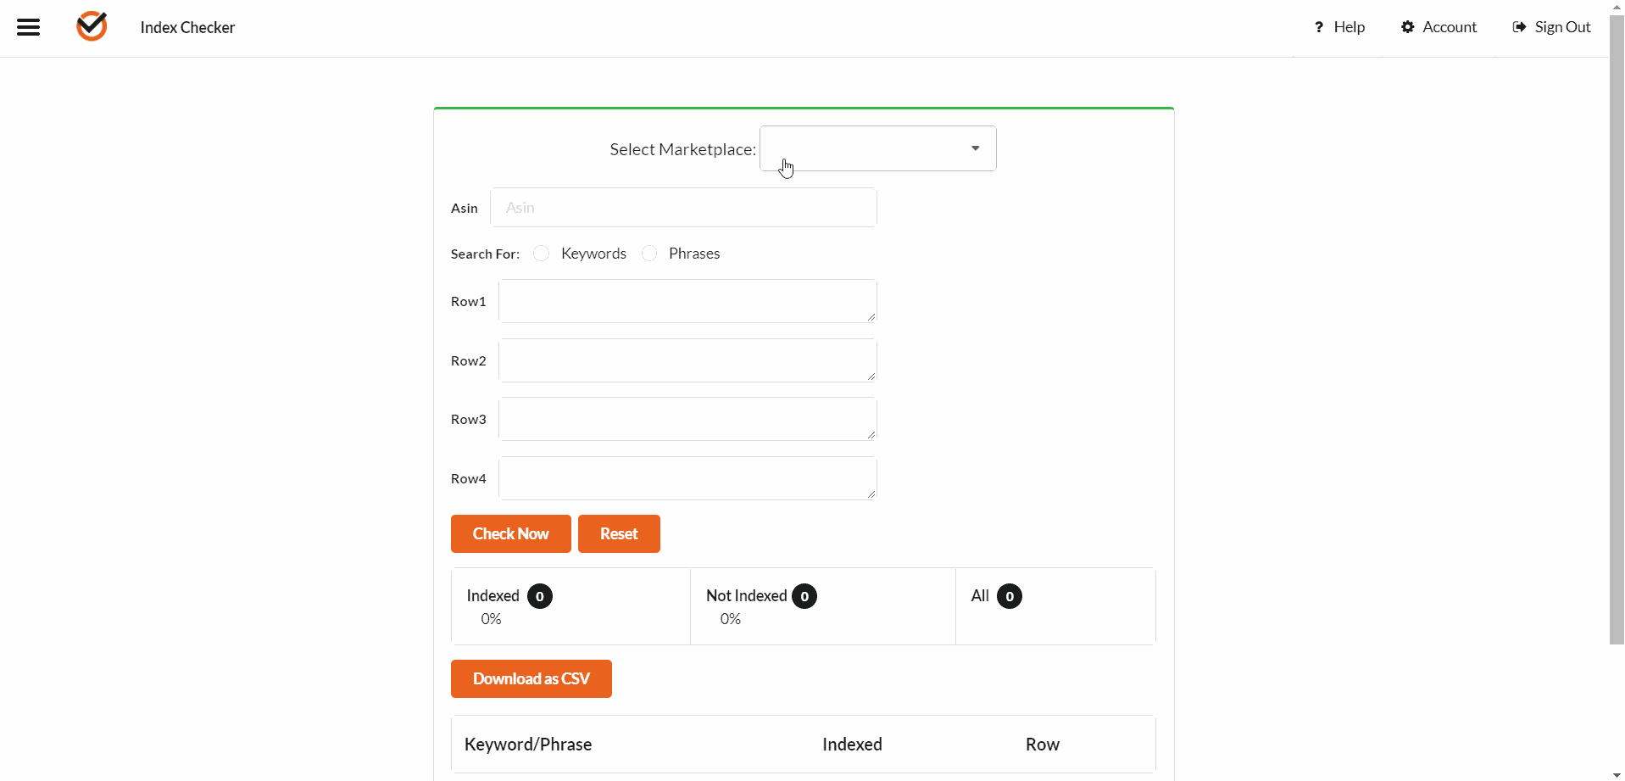The height and width of the screenshot is (781, 1625).
Task: Click the Reset button
Action: pyautogui.click(x=619, y=534)
